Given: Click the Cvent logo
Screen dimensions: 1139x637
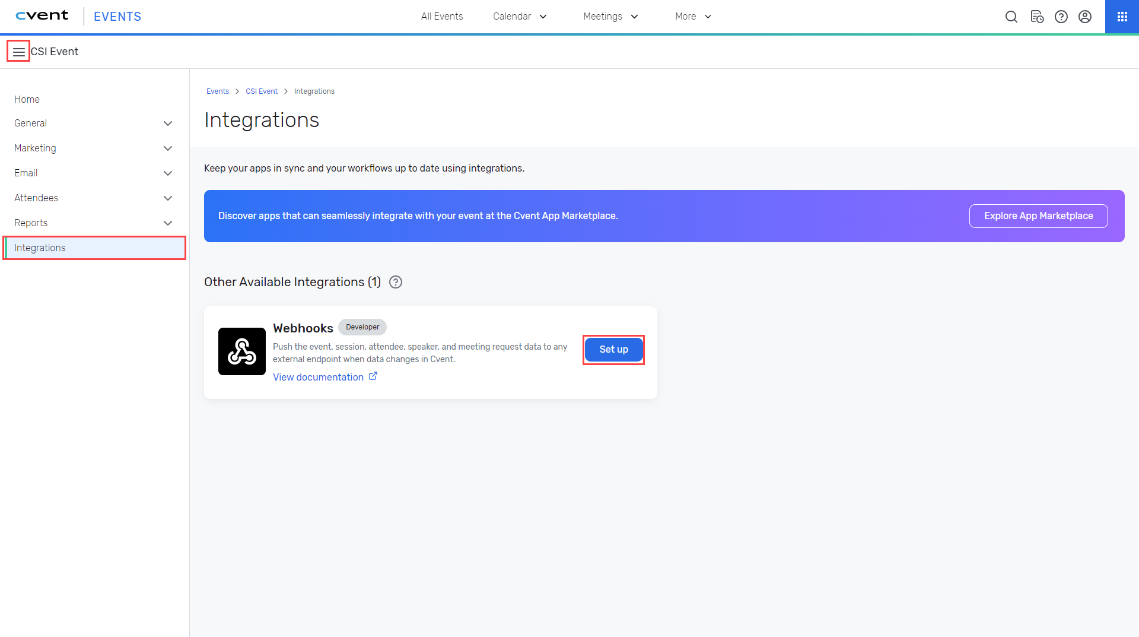Looking at the screenshot, I should coord(42,16).
